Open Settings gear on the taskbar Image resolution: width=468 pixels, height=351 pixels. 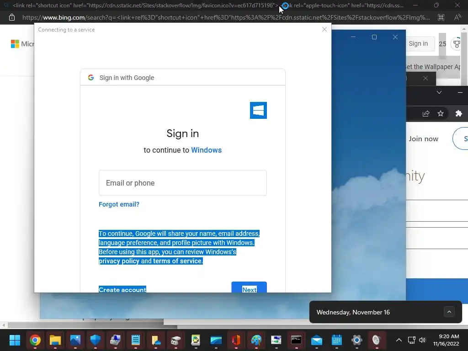(x=356, y=340)
